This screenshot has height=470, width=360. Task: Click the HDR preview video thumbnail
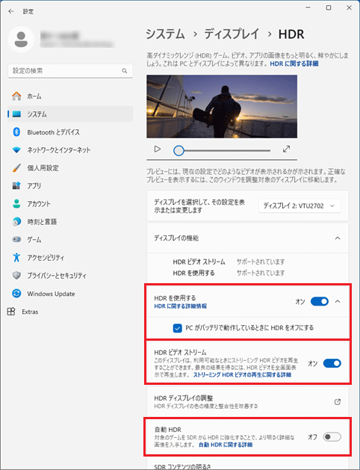(222, 106)
